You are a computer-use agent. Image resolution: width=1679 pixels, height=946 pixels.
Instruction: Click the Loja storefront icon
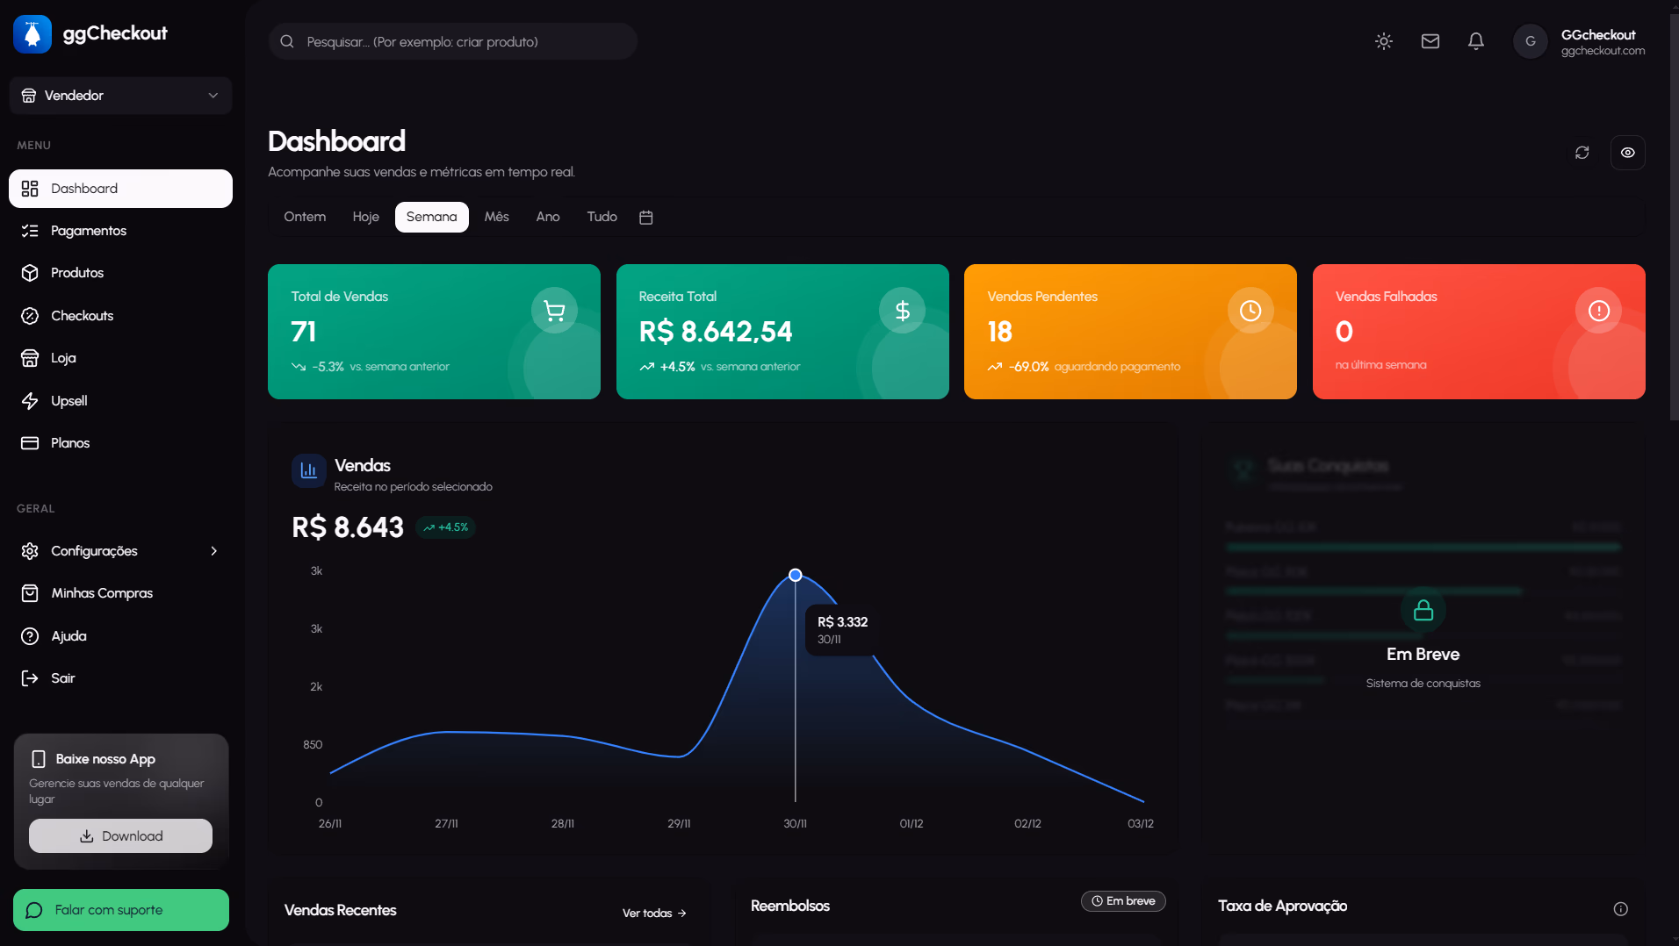[30, 358]
